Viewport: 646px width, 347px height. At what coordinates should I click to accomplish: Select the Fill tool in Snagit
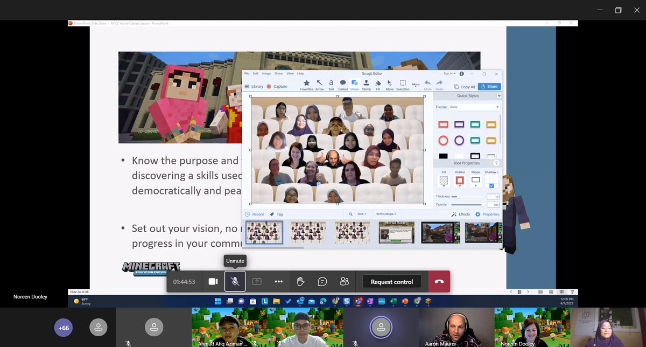378,85
